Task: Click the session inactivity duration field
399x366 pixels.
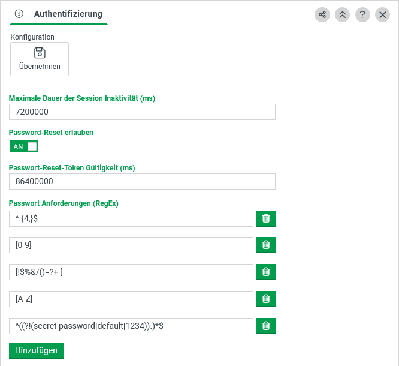Action: 142,112
